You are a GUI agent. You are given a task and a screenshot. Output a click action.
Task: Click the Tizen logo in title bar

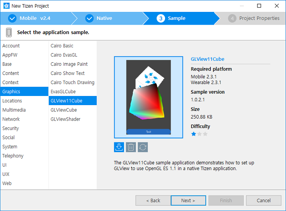[6, 6]
